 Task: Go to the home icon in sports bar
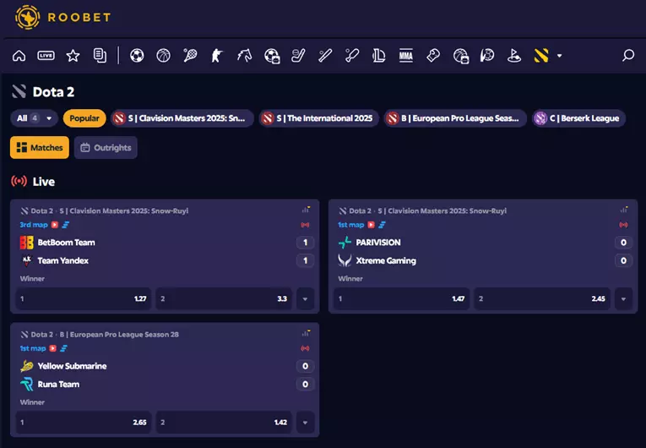19,55
